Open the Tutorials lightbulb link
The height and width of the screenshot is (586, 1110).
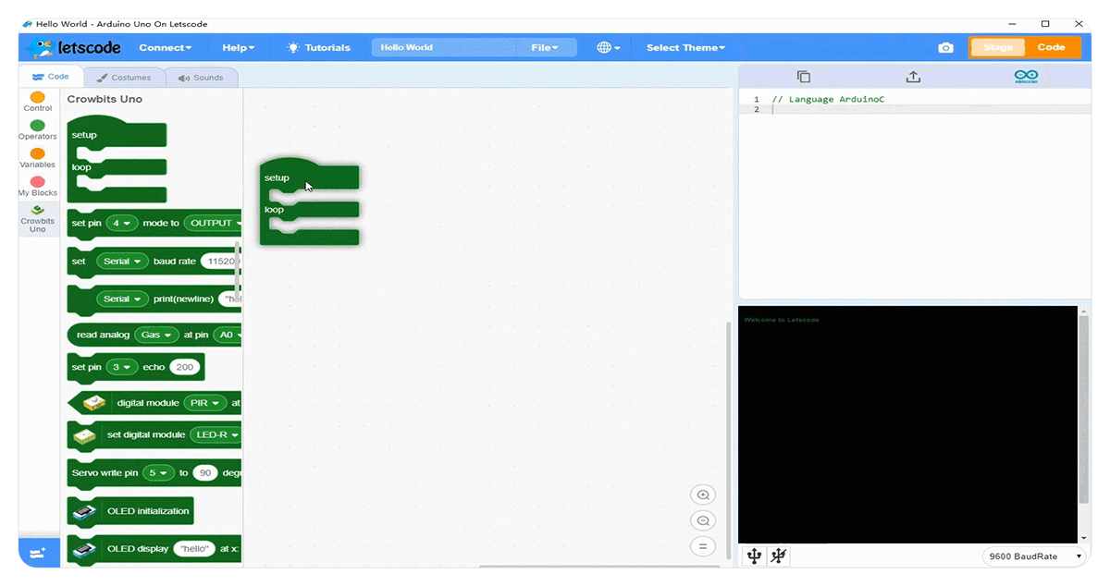319,47
